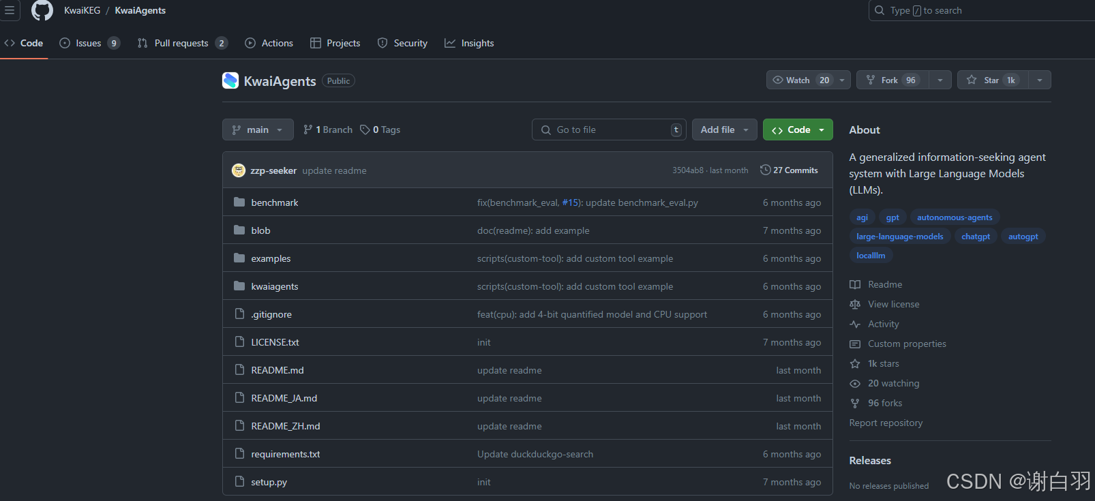The image size is (1095, 501).
Task: Click the Go to file search field
Action: pyautogui.click(x=609, y=130)
